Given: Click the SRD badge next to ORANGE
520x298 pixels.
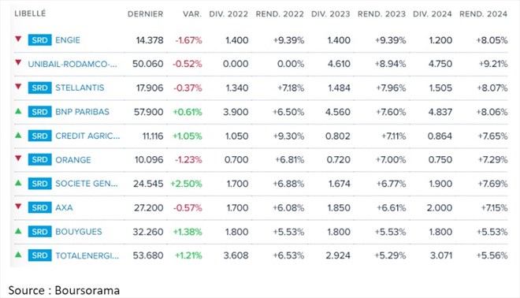Looking at the screenshot, I should click(40, 159).
